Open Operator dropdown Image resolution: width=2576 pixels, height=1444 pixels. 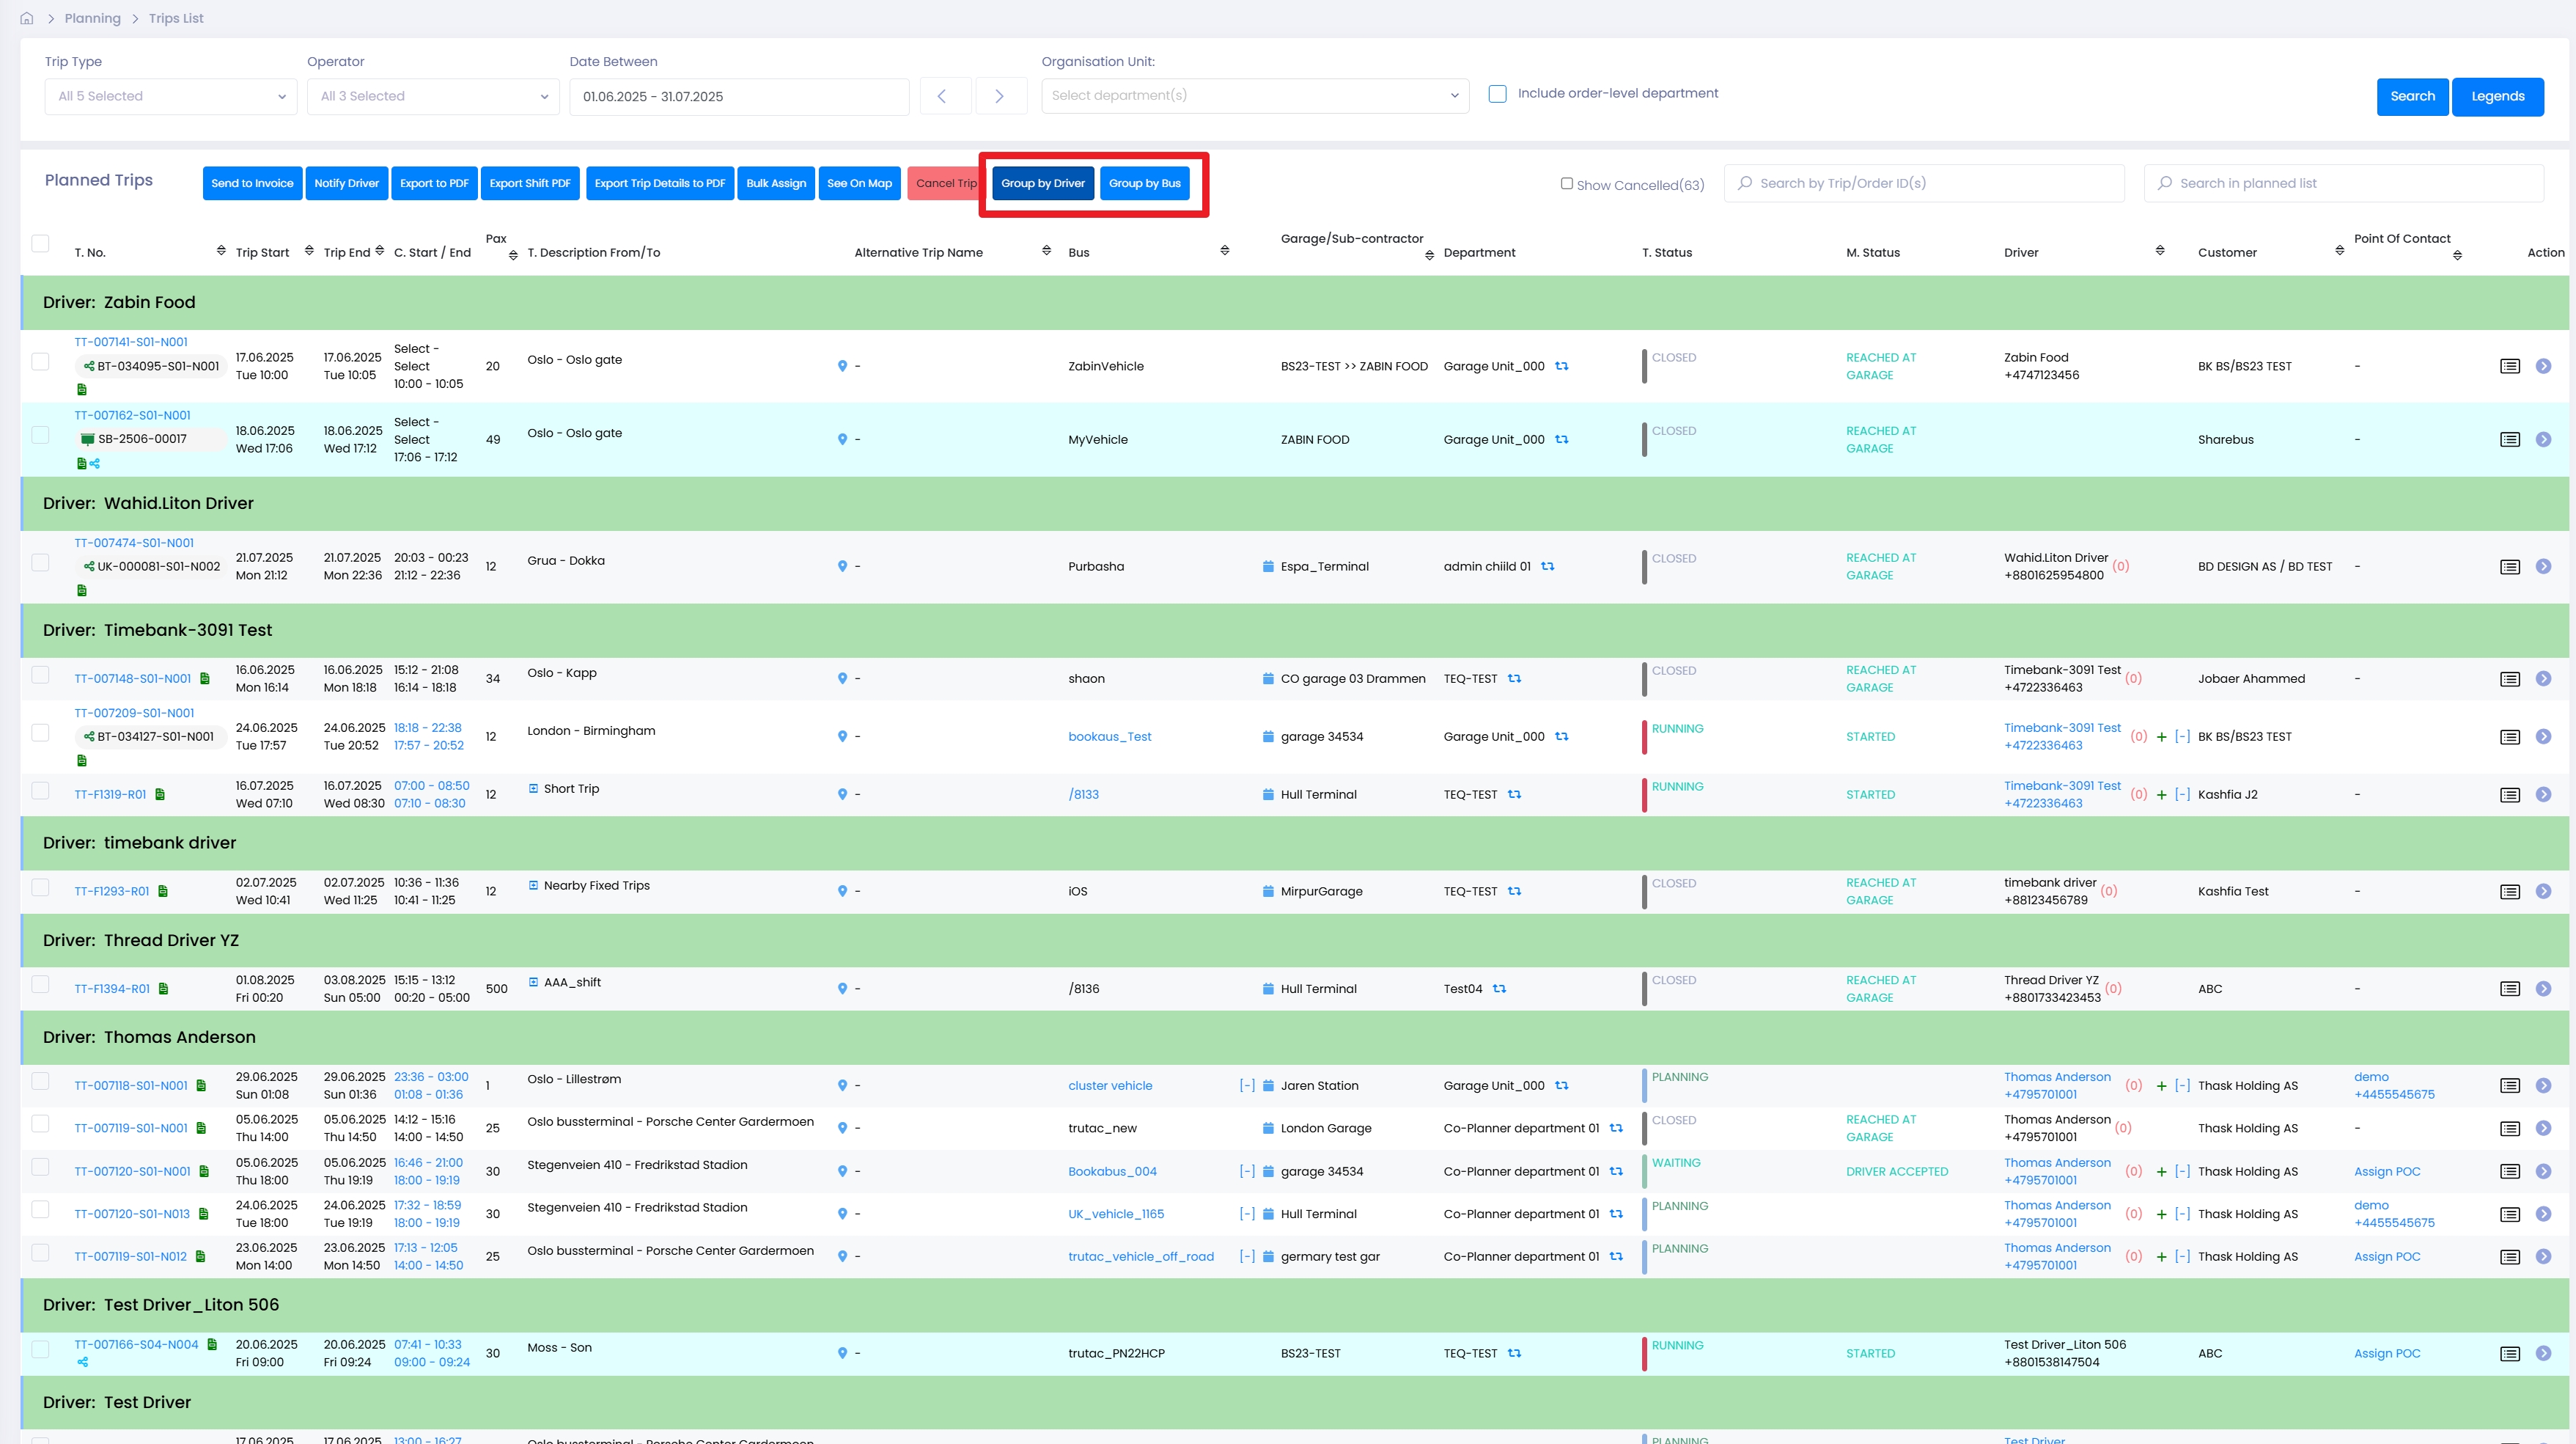pyautogui.click(x=433, y=96)
